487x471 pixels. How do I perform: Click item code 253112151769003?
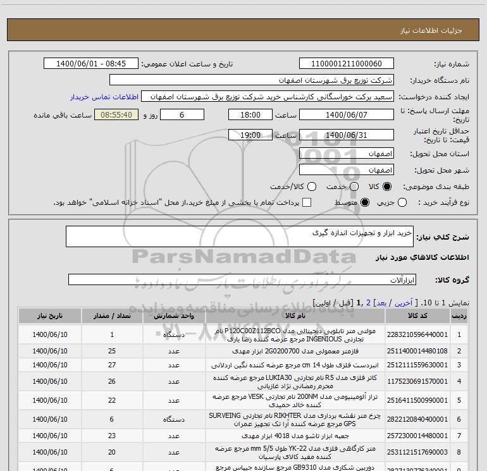pos(417,452)
